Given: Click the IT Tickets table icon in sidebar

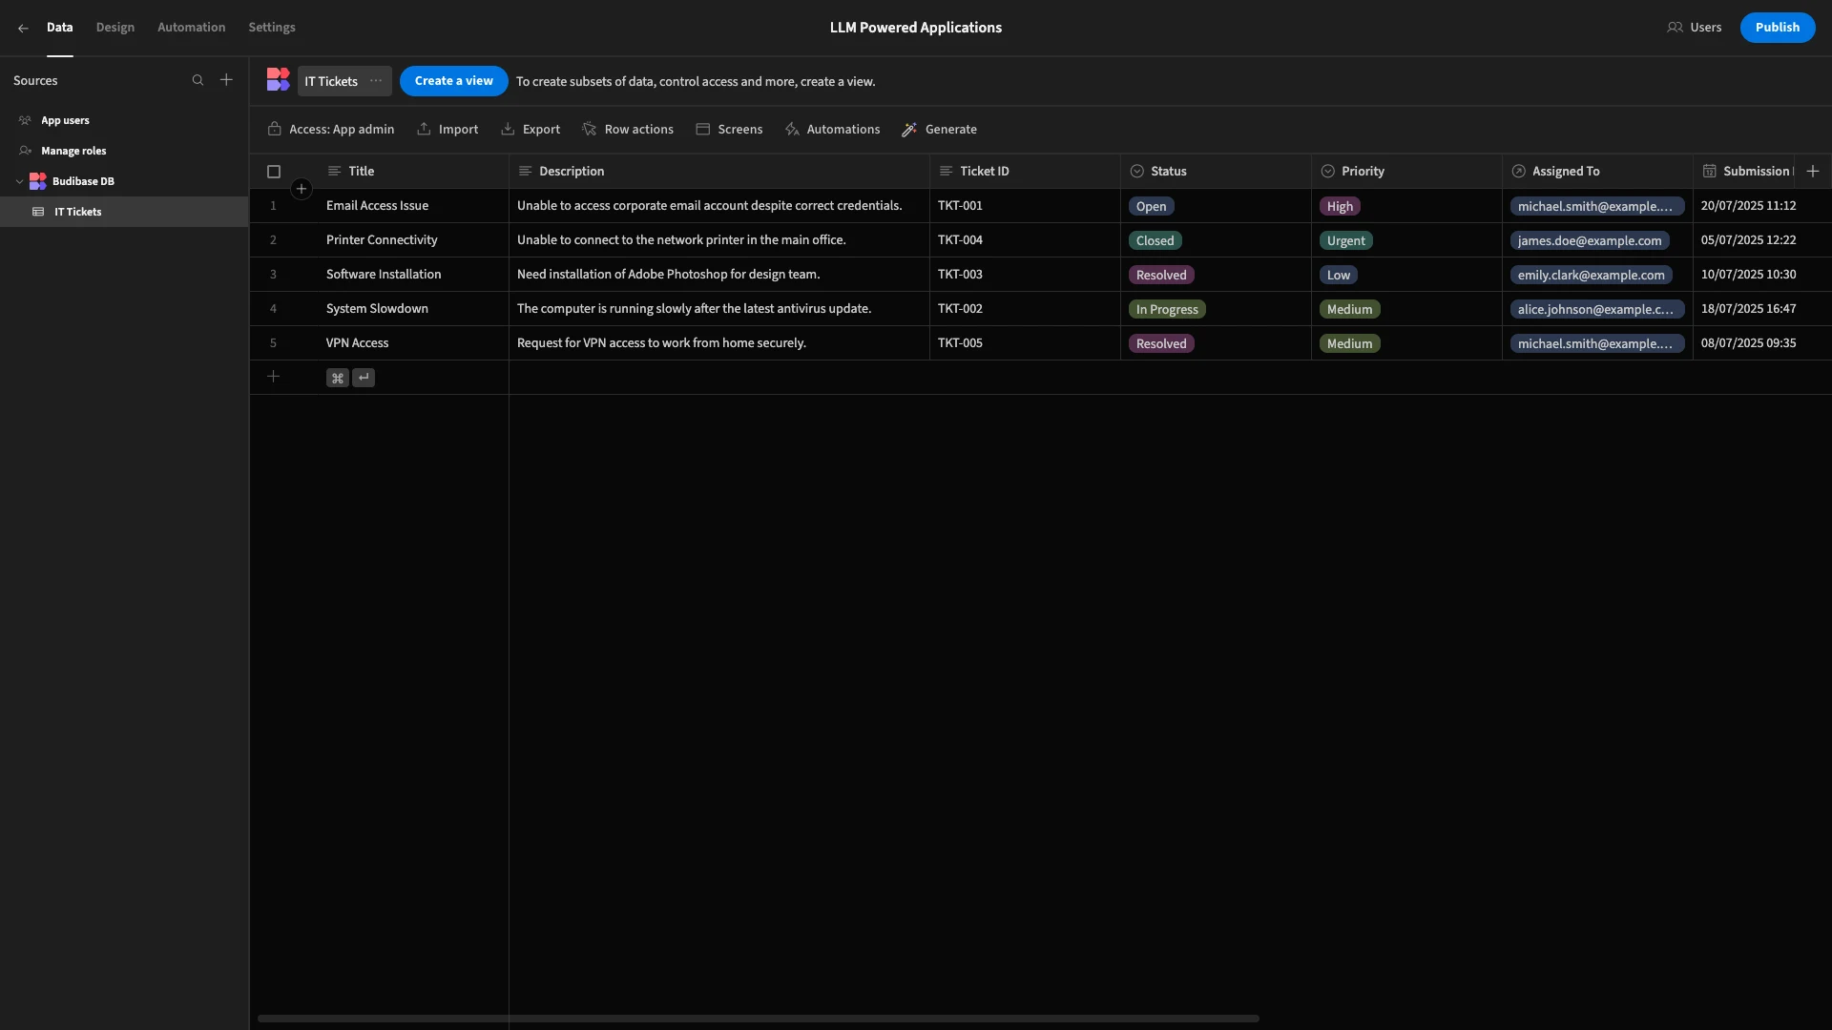Looking at the screenshot, I should [x=38, y=212].
